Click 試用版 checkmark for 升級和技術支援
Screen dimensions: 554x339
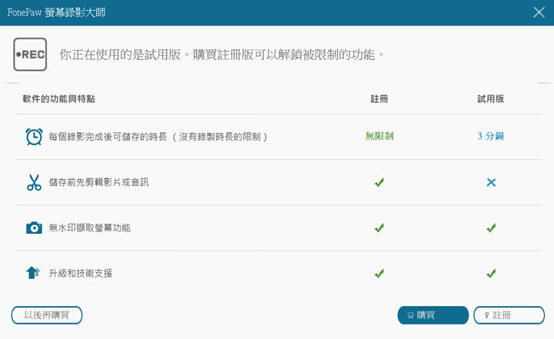click(x=491, y=274)
